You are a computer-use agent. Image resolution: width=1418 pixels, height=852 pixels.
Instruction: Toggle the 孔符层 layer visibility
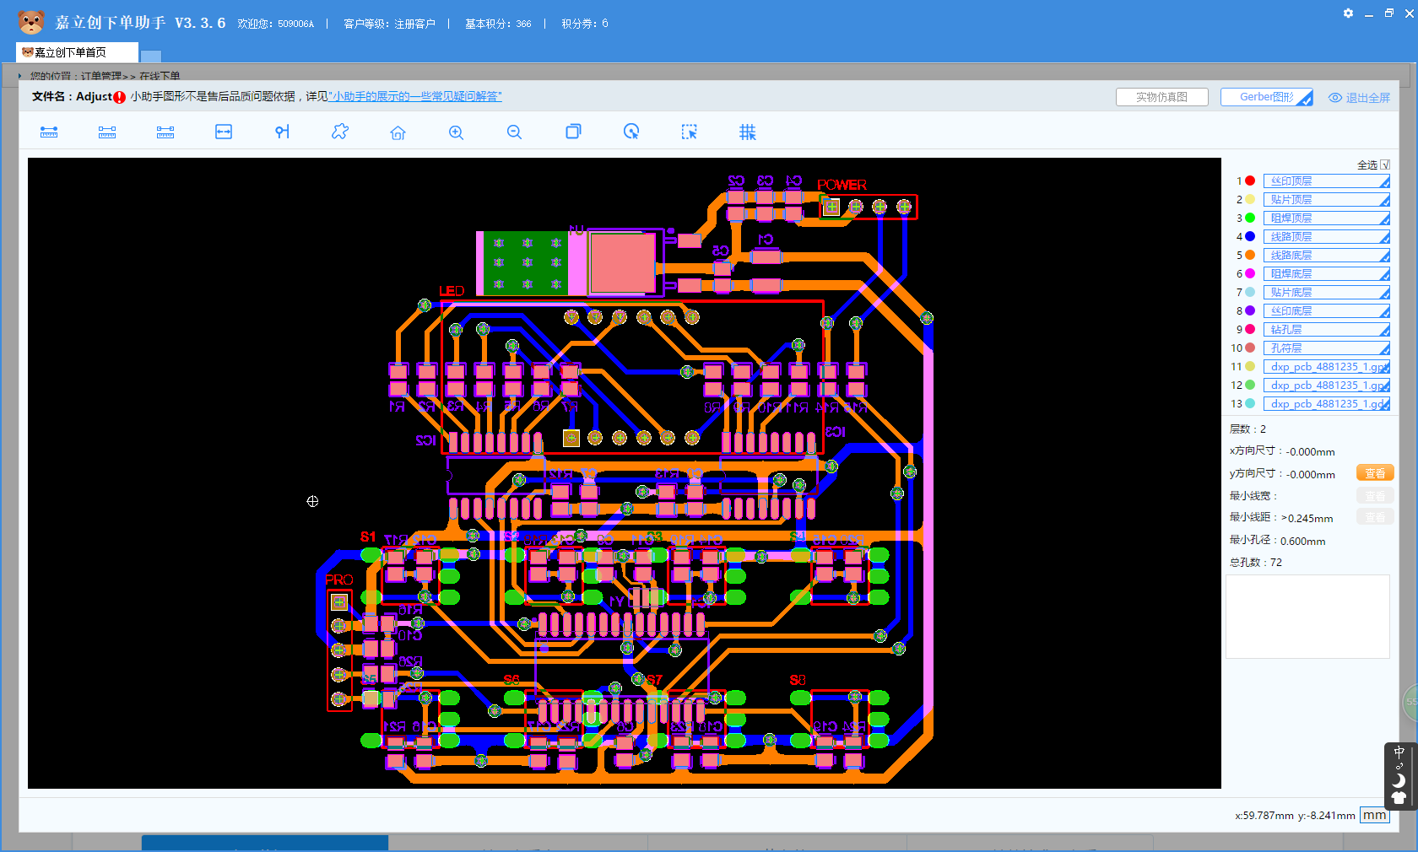tap(1327, 348)
